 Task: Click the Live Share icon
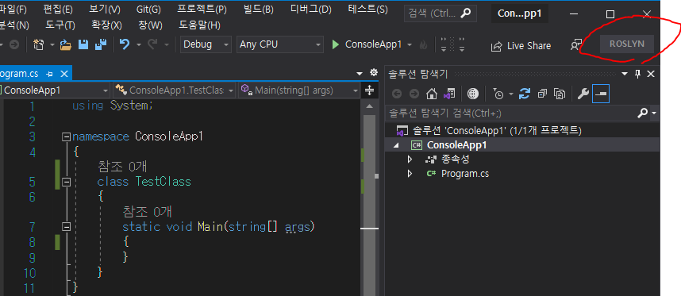(496, 46)
